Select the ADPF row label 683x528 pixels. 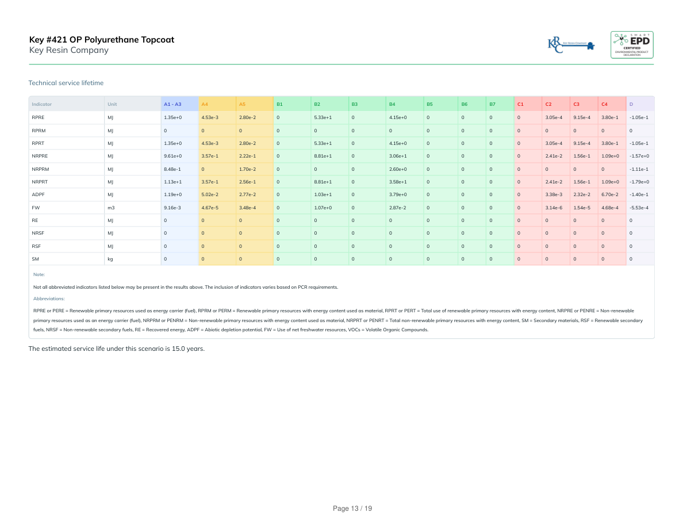38,195
